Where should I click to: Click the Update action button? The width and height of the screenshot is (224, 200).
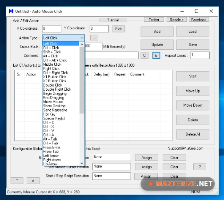(x=157, y=44)
